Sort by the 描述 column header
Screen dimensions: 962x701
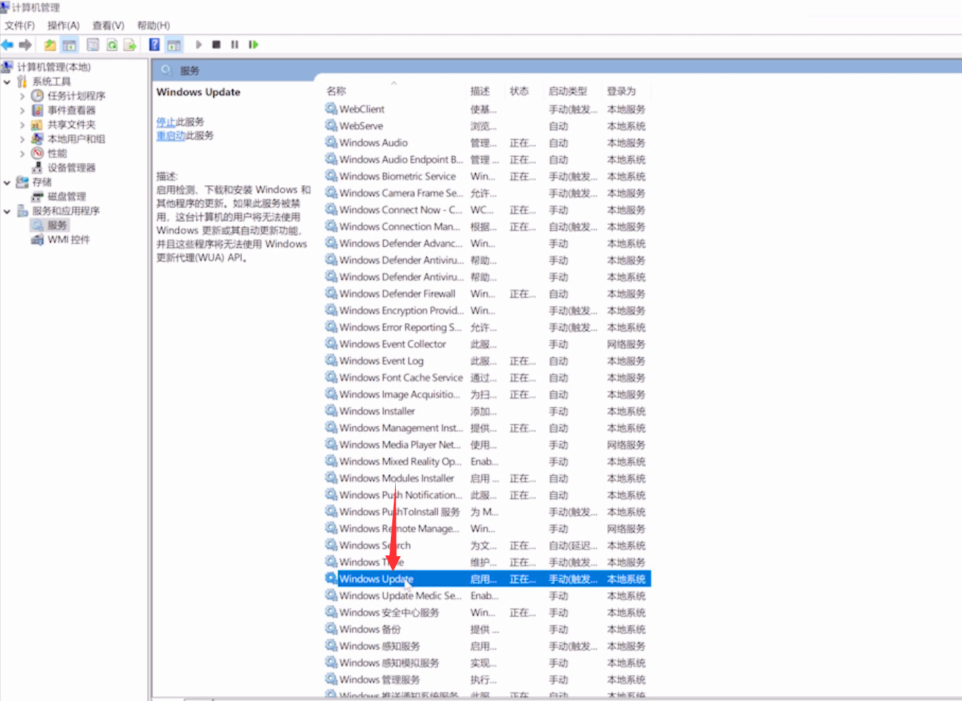click(480, 91)
